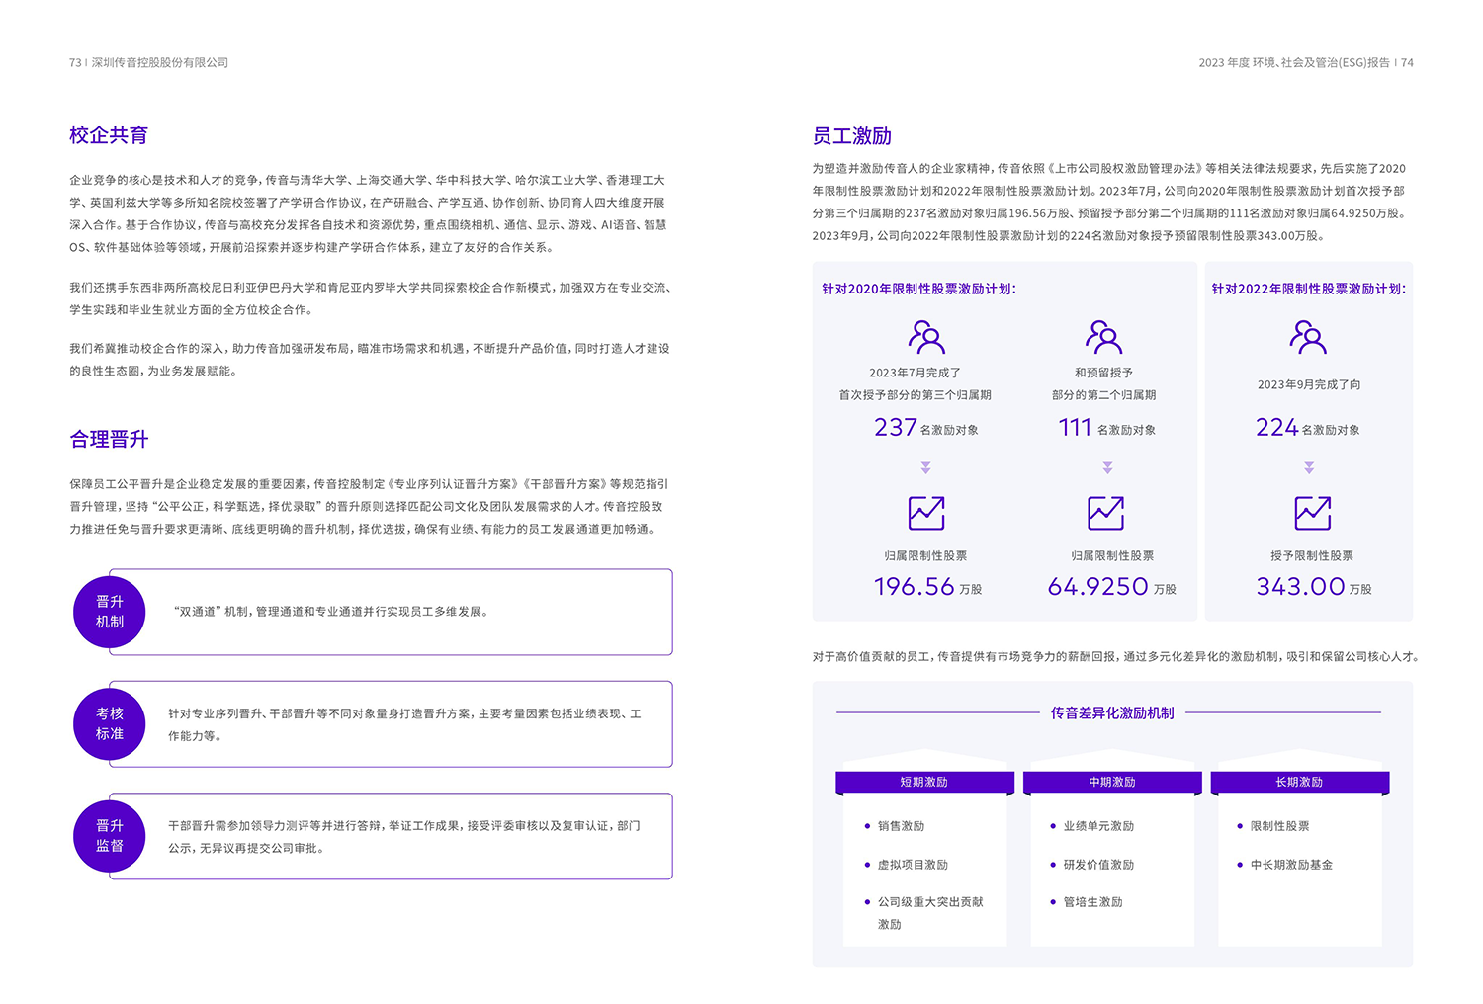
Task: Select the 短期激励 header tab
Action: click(924, 782)
